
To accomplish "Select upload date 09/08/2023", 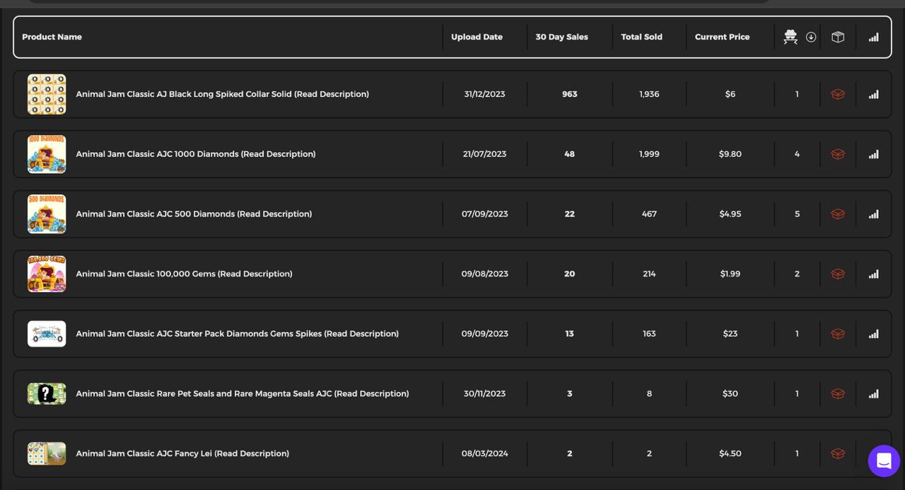I will pos(485,274).
